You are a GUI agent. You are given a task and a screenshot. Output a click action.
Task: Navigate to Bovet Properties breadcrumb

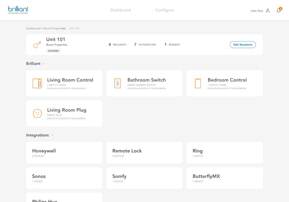click(x=55, y=28)
